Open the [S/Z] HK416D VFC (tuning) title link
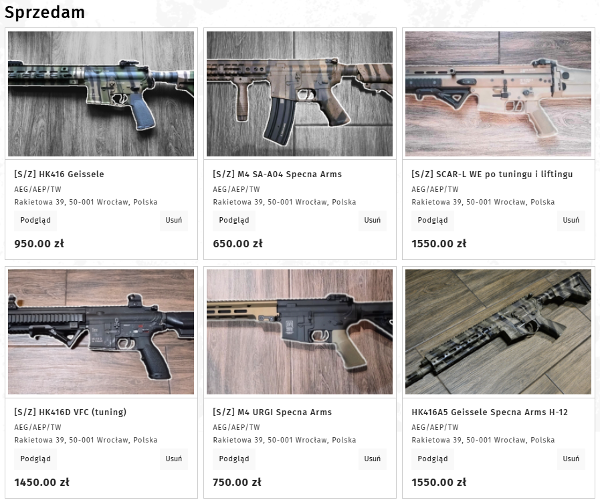The width and height of the screenshot is (600, 502). (x=70, y=412)
